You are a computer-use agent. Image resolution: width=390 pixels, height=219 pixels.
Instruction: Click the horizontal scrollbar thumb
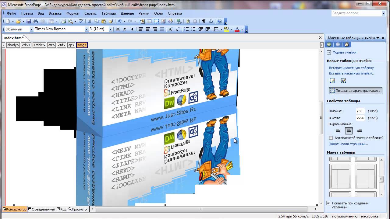201,209
